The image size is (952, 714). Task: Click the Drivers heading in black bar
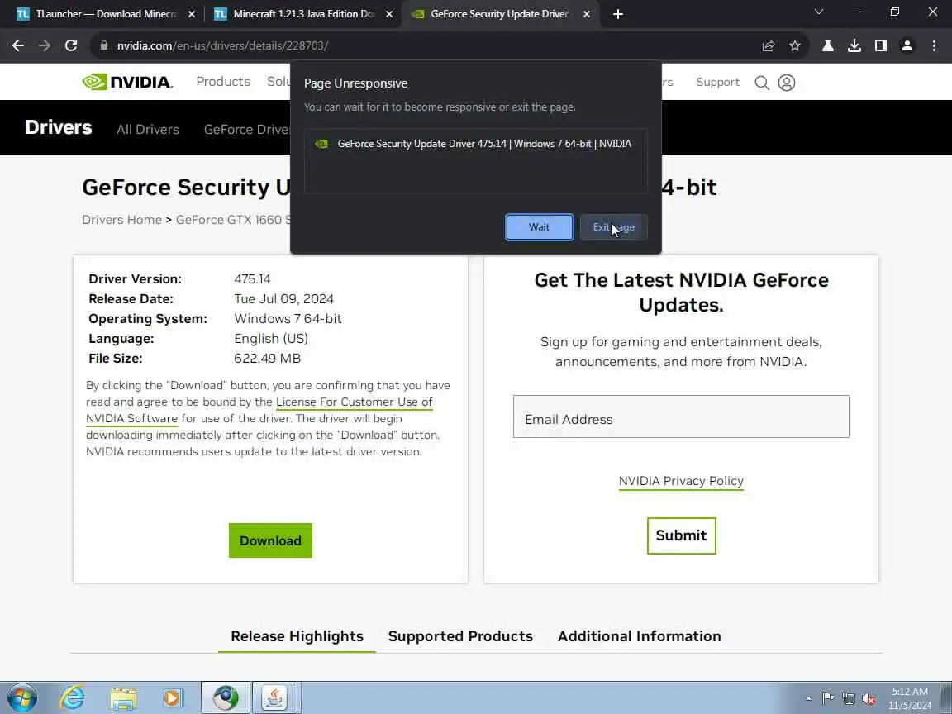[x=59, y=127]
